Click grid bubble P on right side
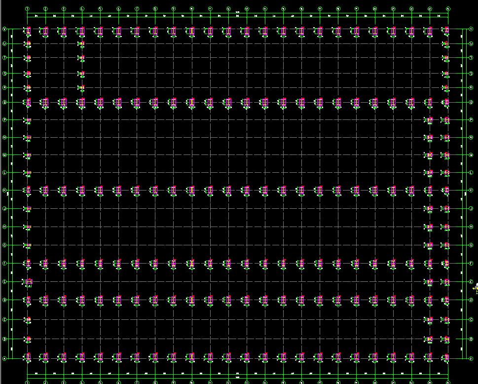The width and height of the screenshot is (478, 384). (x=471, y=120)
